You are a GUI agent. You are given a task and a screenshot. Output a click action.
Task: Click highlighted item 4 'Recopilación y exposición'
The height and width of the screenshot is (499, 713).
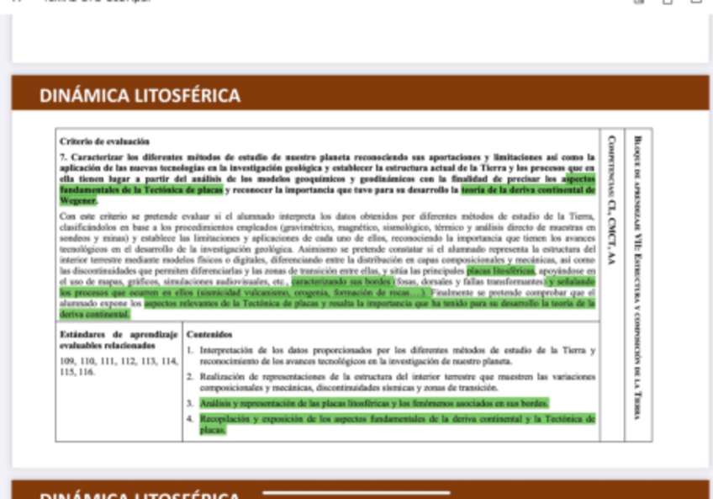pyautogui.click(x=398, y=424)
